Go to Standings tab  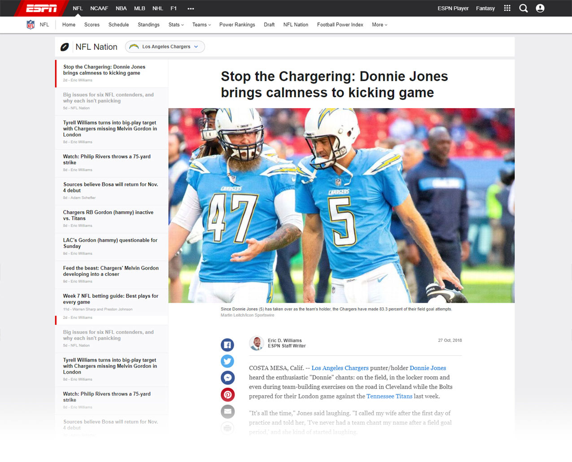click(148, 25)
